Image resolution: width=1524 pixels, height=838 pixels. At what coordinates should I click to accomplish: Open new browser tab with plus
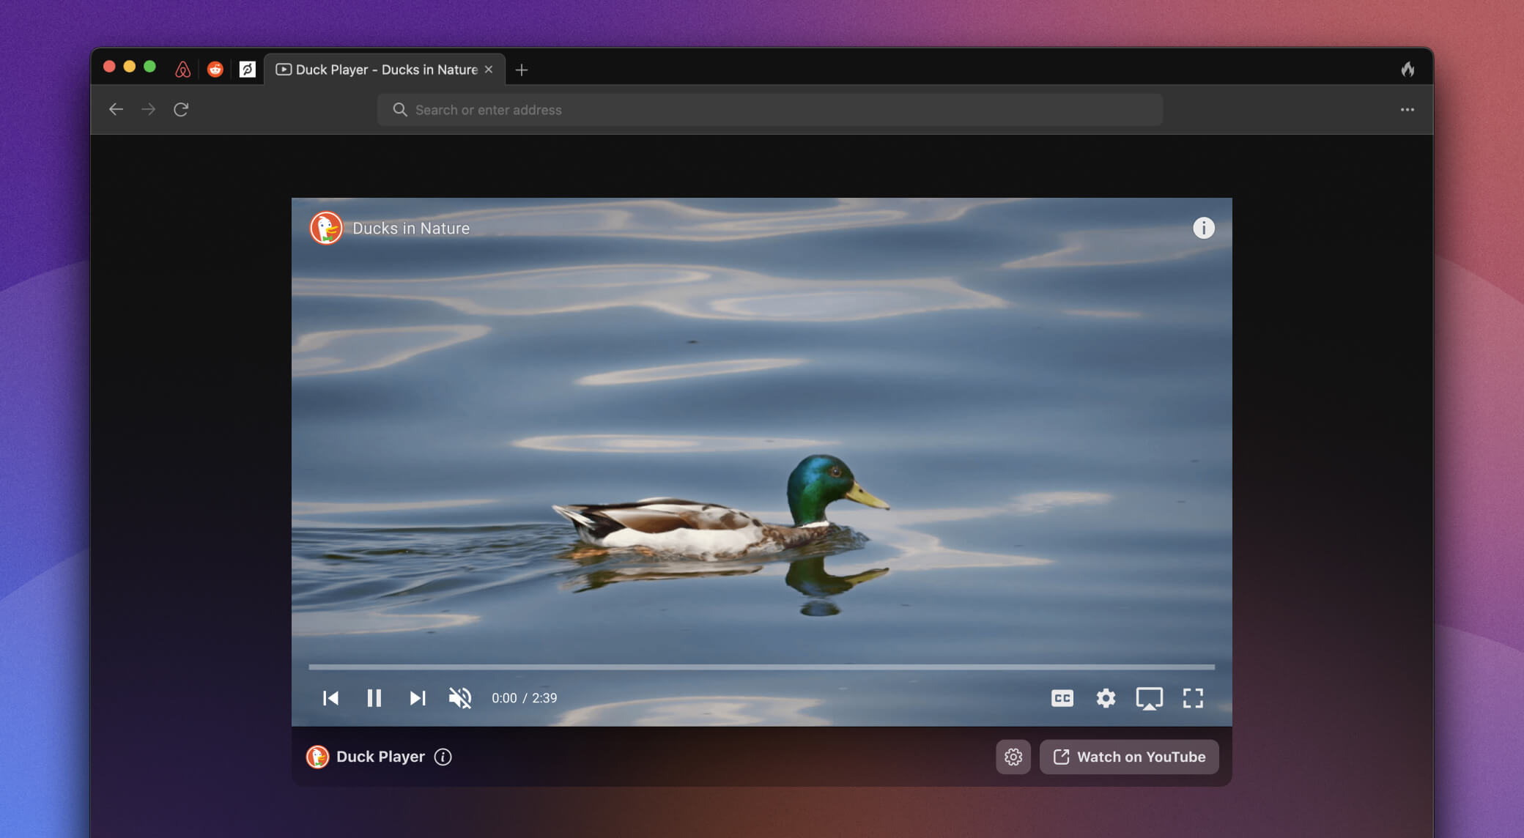pos(521,68)
